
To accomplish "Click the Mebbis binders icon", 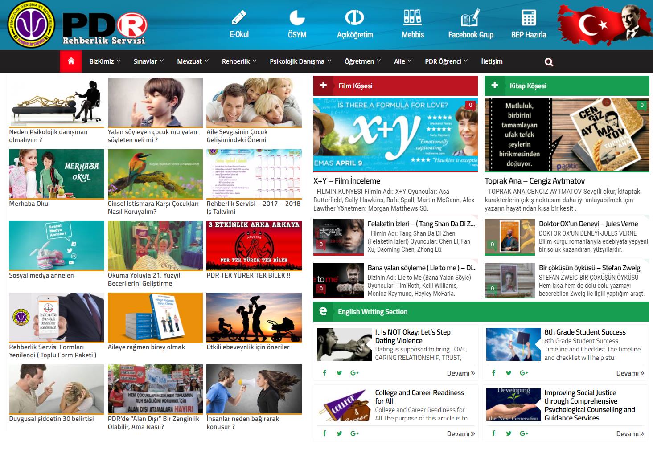I will [412, 18].
